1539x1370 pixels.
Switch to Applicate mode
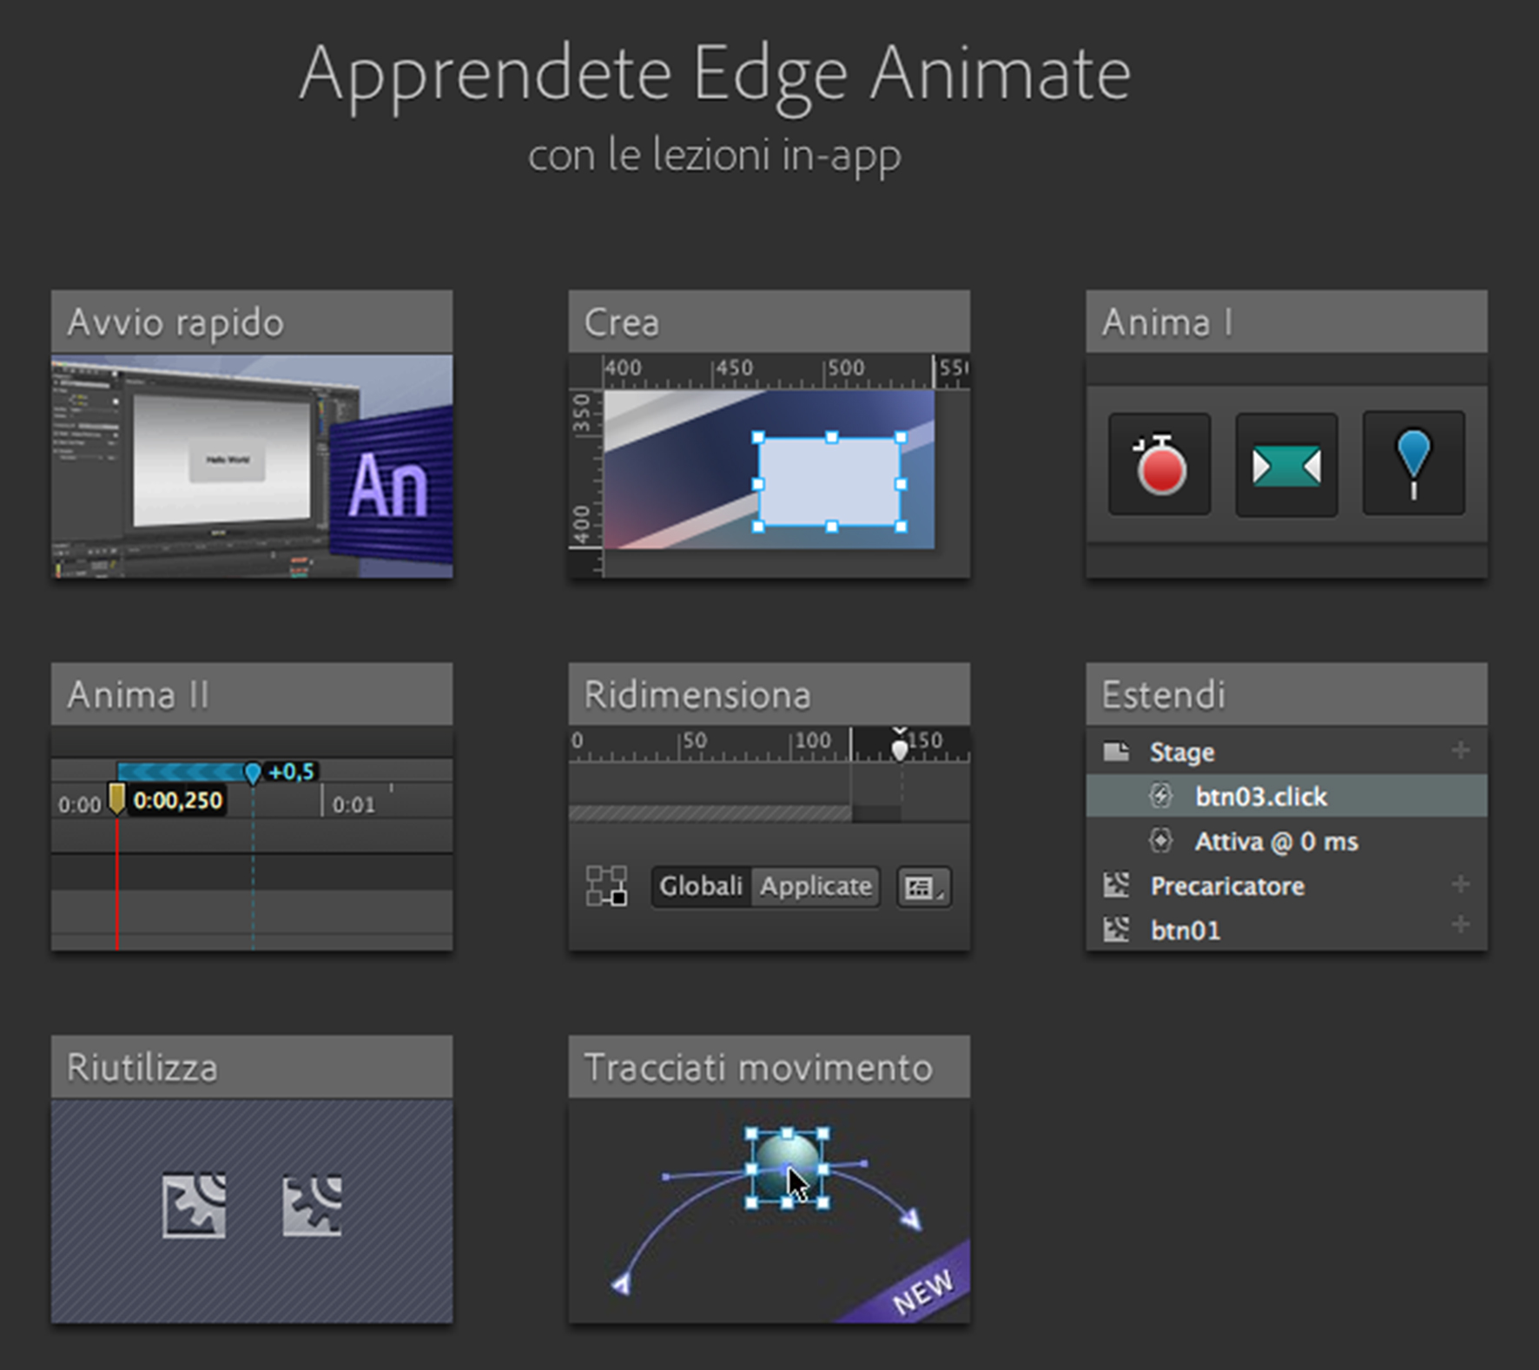[x=816, y=886]
